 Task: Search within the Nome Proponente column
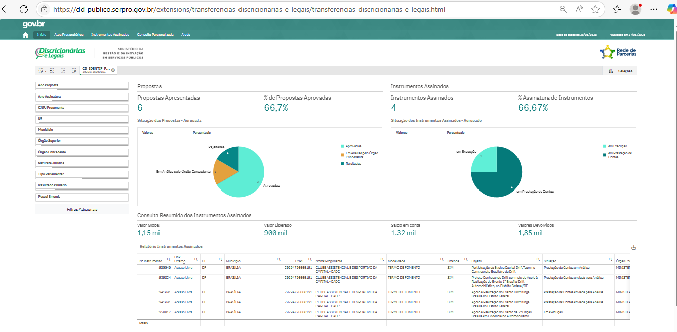(x=382, y=259)
